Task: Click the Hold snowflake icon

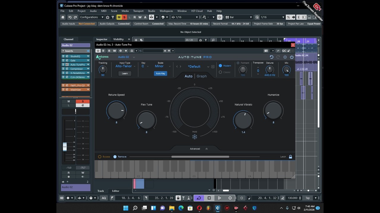Action: [x=194, y=137]
